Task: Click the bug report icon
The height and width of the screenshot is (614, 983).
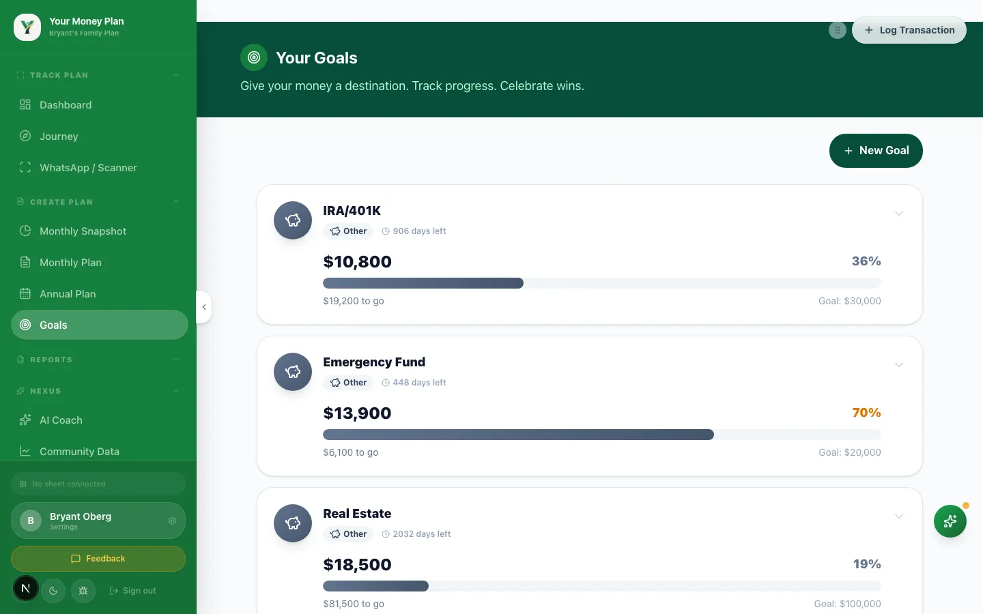Action: tap(83, 591)
